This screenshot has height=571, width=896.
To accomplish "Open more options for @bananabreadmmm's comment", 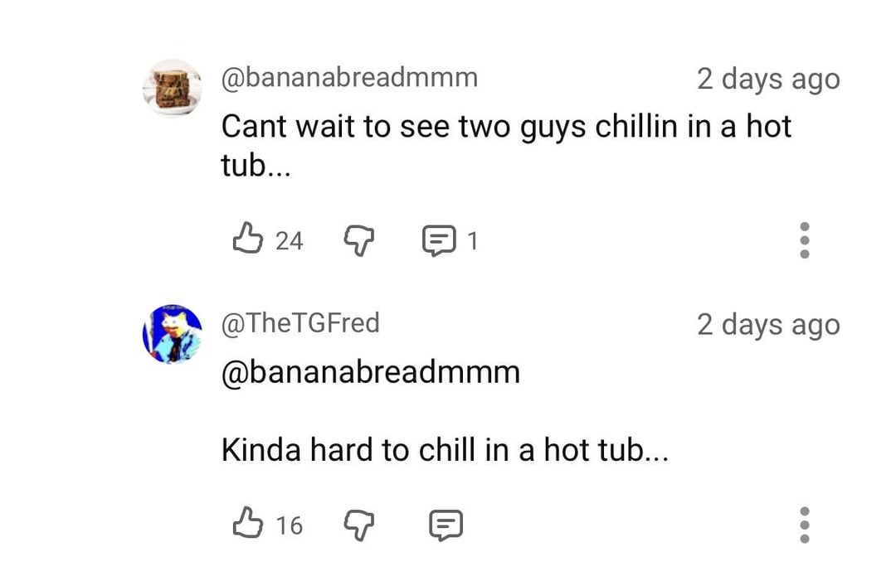I will (803, 240).
